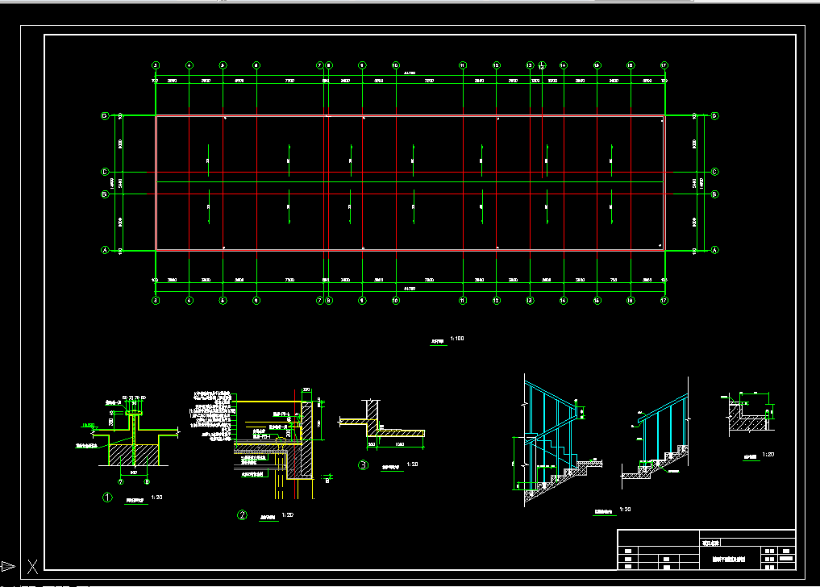Pick right-side axis bubble C
820x587 pixels.
pos(715,172)
